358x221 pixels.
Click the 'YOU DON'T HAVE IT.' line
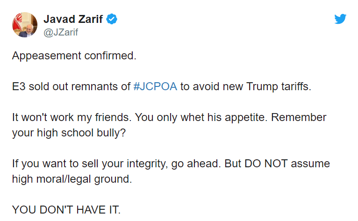point(66,210)
